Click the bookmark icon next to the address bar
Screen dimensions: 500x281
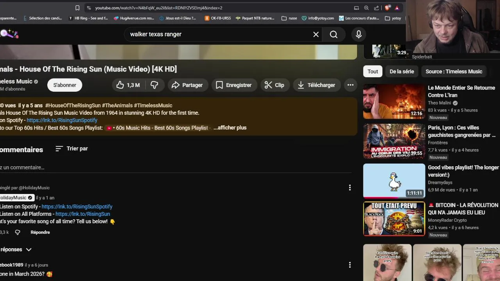pyautogui.click(x=77, y=8)
